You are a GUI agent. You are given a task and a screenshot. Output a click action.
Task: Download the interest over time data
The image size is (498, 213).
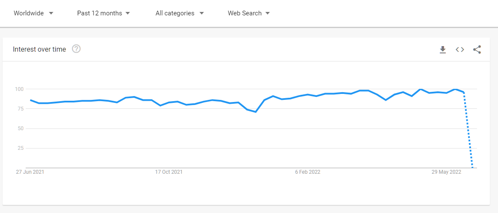[442, 50]
